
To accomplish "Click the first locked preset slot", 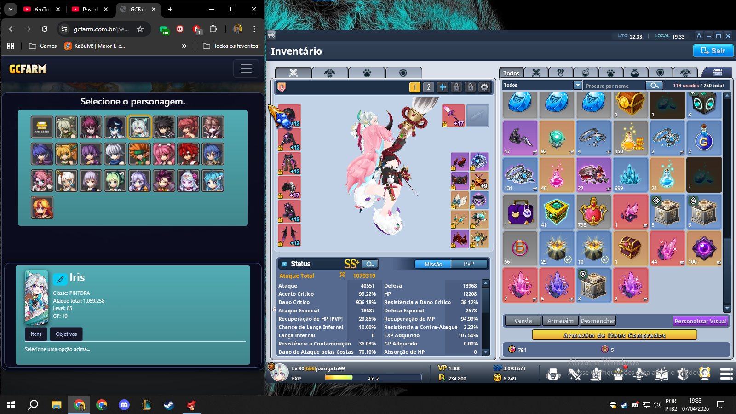I will point(456,87).
